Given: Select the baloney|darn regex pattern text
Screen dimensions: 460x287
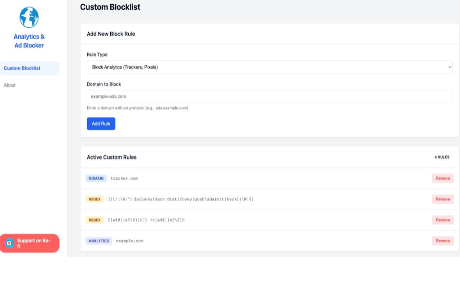Looking at the screenshot, I should tap(181, 199).
